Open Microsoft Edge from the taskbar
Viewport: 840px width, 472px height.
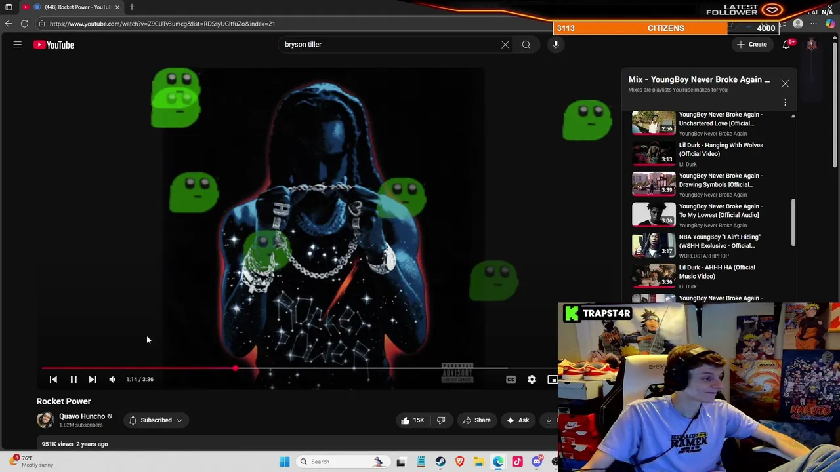498,462
